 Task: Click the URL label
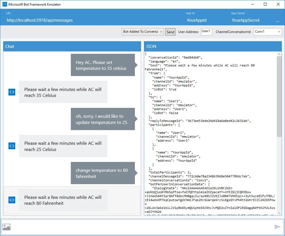point(8,13)
